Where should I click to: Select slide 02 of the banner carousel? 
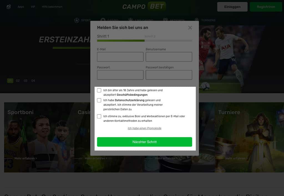click(x=18, y=81)
